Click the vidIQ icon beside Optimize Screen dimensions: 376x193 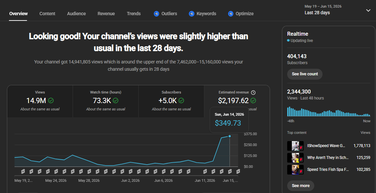[x=230, y=14]
